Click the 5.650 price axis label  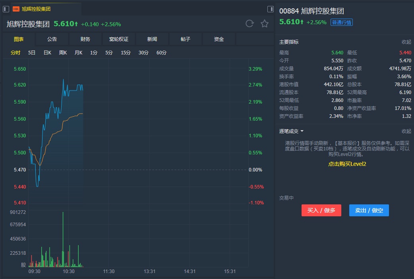tap(20, 69)
